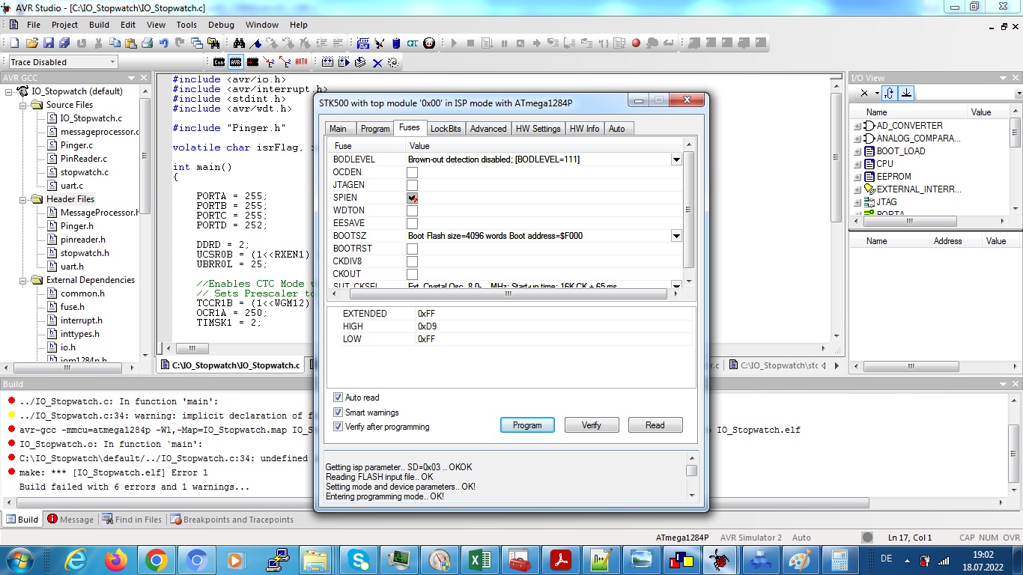Uncheck Auto read option
Viewport: 1023px width, 575px height.
[339, 398]
